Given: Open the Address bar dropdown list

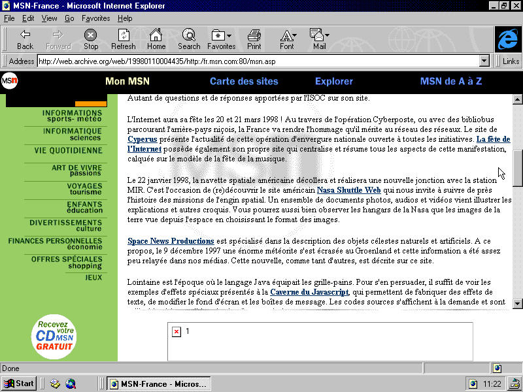Looking at the screenshot, I should click(x=484, y=61).
